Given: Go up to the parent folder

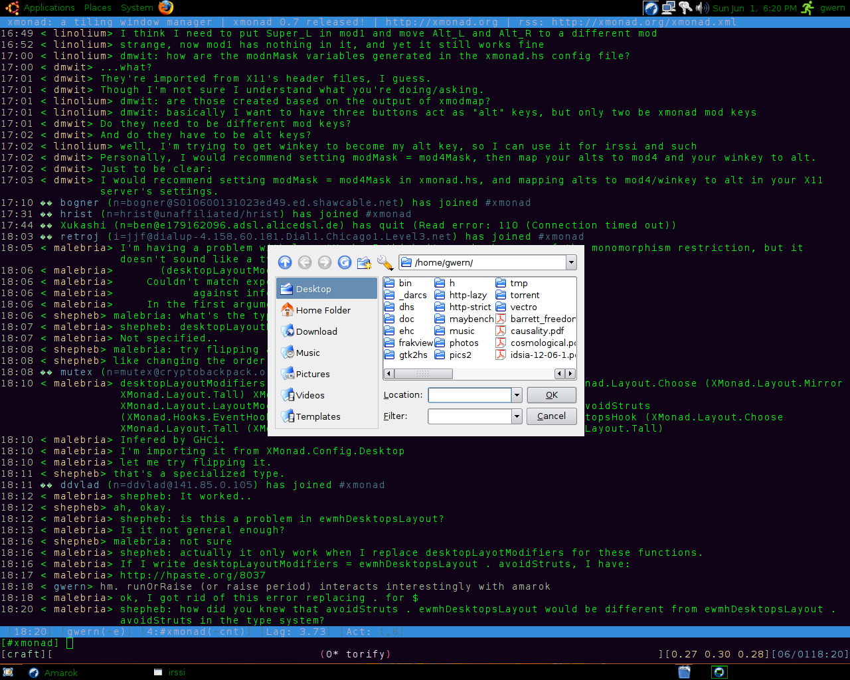Looking at the screenshot, I should click(285, 262).
